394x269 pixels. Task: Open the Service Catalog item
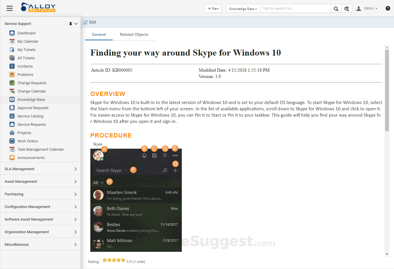click(x=30, y=116)
